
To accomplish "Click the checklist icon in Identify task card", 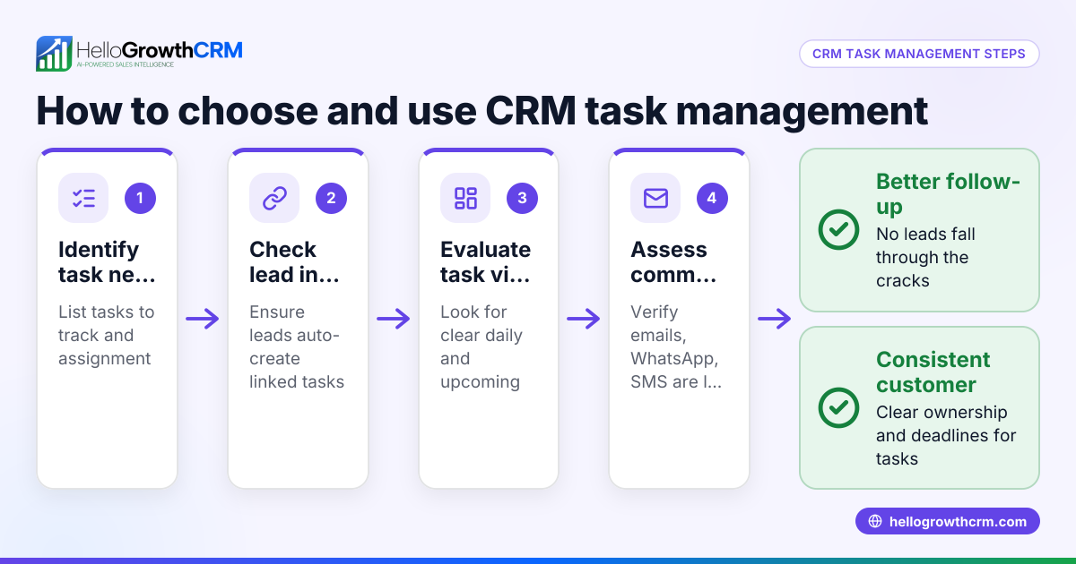I will tap(83, 198).
